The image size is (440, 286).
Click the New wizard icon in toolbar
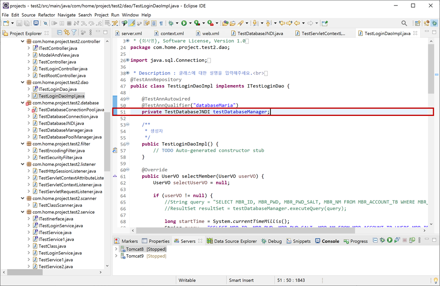tap(6, 23)
